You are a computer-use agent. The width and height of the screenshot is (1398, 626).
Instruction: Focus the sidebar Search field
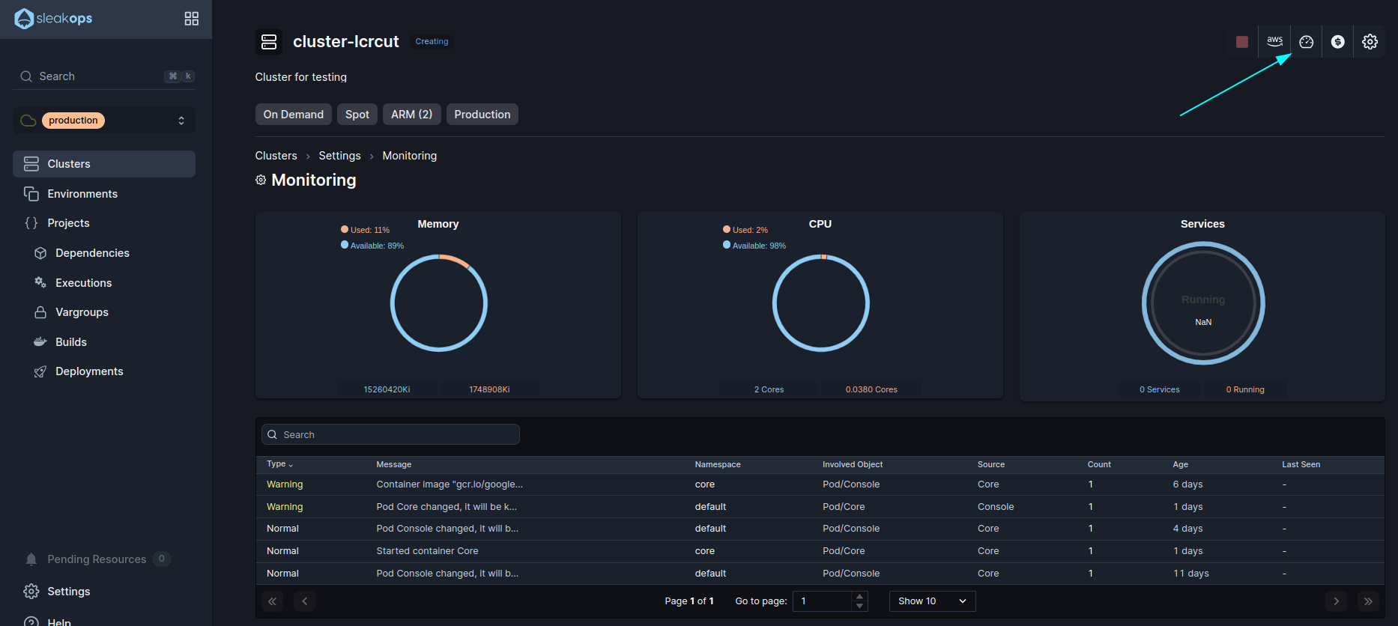point(104,76)
